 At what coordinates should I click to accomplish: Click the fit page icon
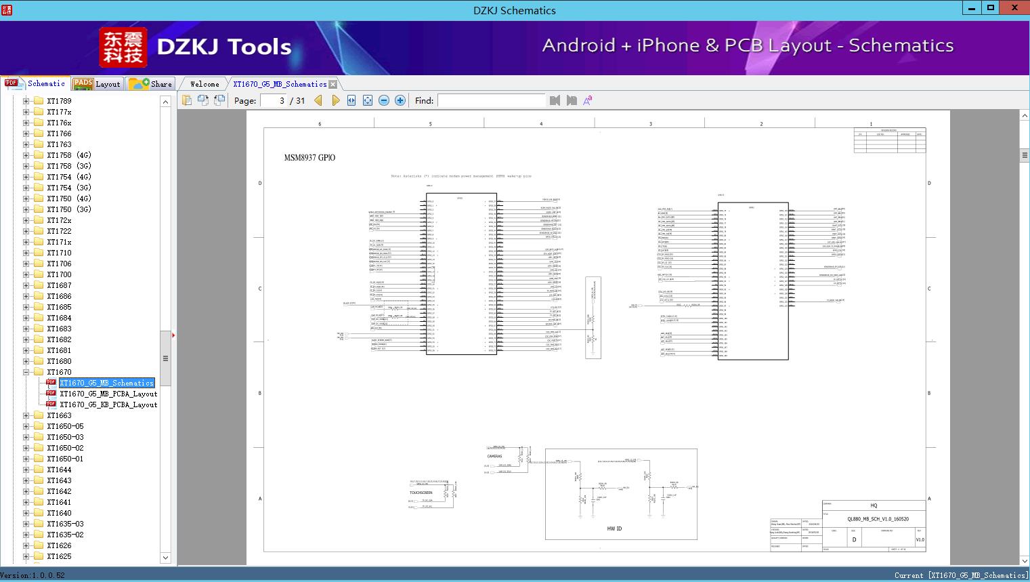(x=368, y=100)
